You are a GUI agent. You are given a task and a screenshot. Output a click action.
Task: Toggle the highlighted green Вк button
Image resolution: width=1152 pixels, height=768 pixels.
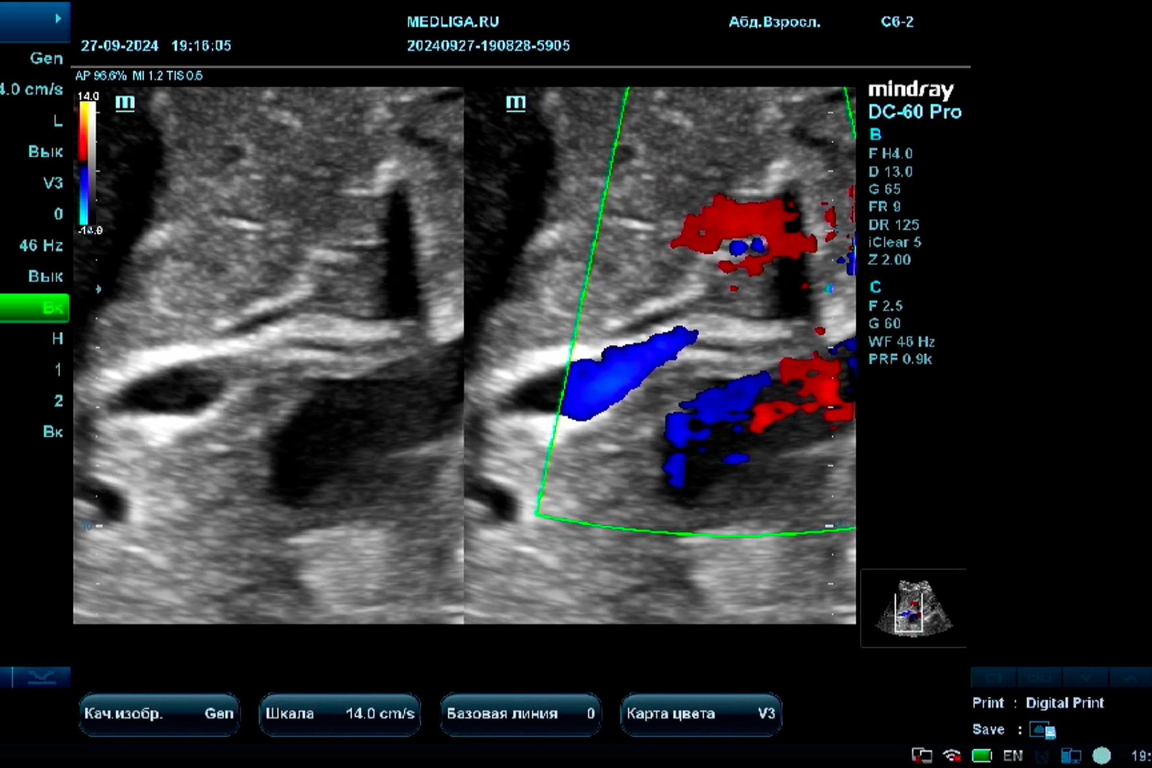tap(34, 308)
